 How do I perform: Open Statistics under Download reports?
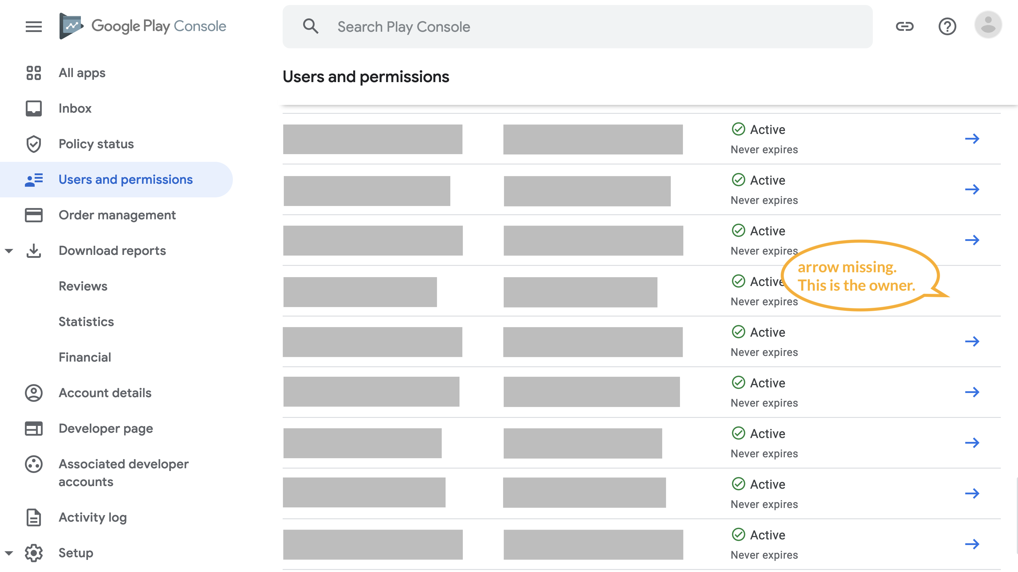pyautogui.click(x=86, y=322)
